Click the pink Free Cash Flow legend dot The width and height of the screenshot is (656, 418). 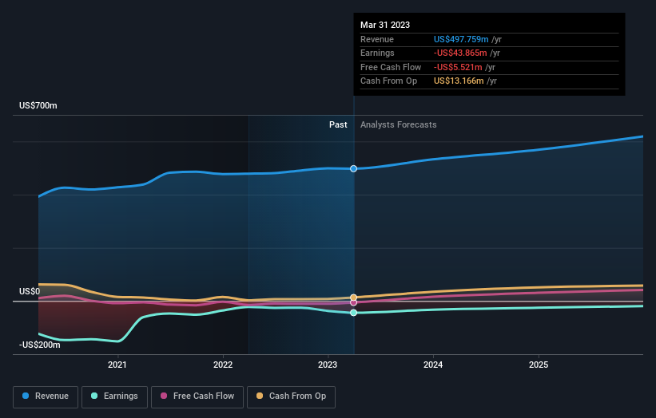(x=164, y=396)
